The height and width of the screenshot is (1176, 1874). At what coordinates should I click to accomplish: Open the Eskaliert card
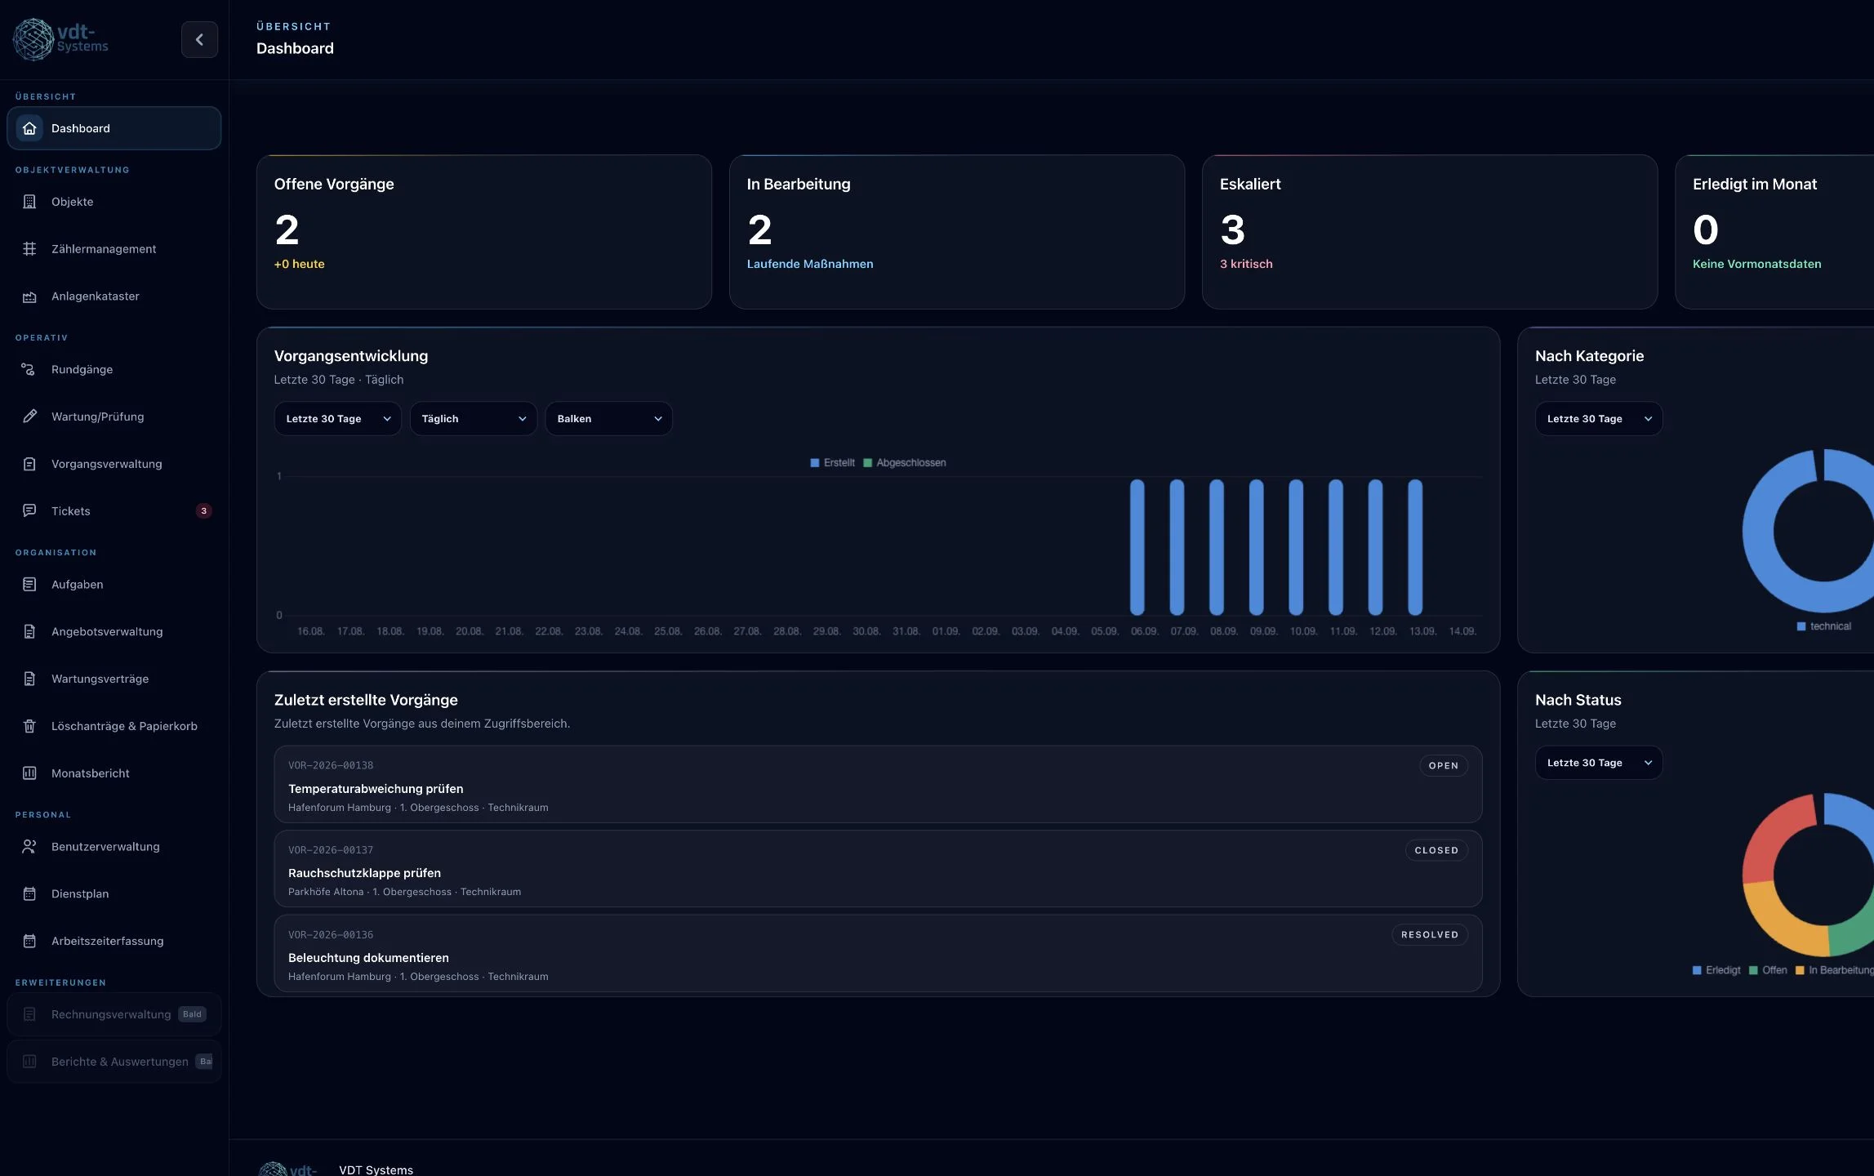1430,232
